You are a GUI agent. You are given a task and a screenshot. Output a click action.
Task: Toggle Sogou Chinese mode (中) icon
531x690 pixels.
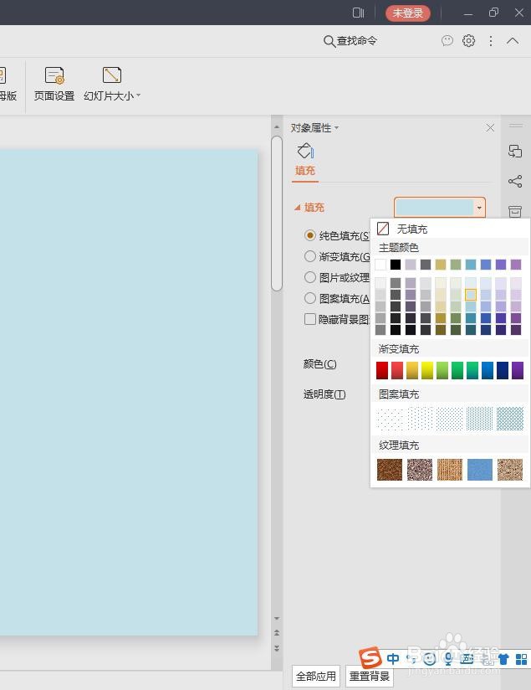[393, 659]
